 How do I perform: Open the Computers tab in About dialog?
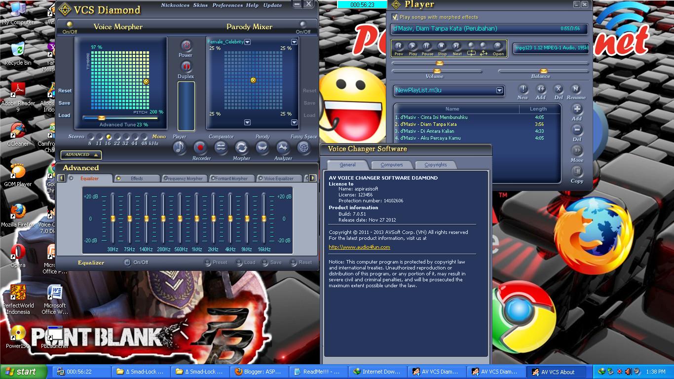coord(392,165)
